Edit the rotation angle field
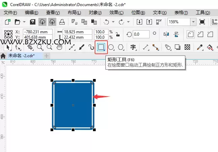Image resolution: width=218 pixels, height=152 pixels. tap(141, 34)
